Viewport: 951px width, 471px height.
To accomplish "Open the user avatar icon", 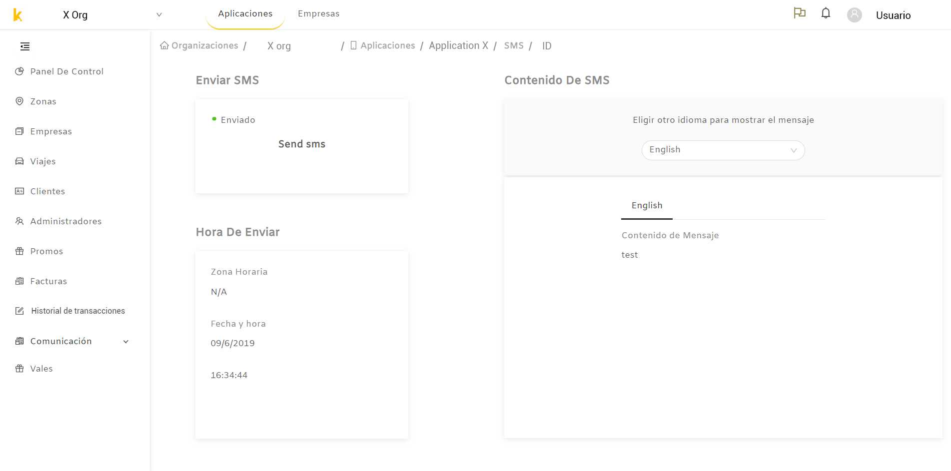I will tap(854, 15).
